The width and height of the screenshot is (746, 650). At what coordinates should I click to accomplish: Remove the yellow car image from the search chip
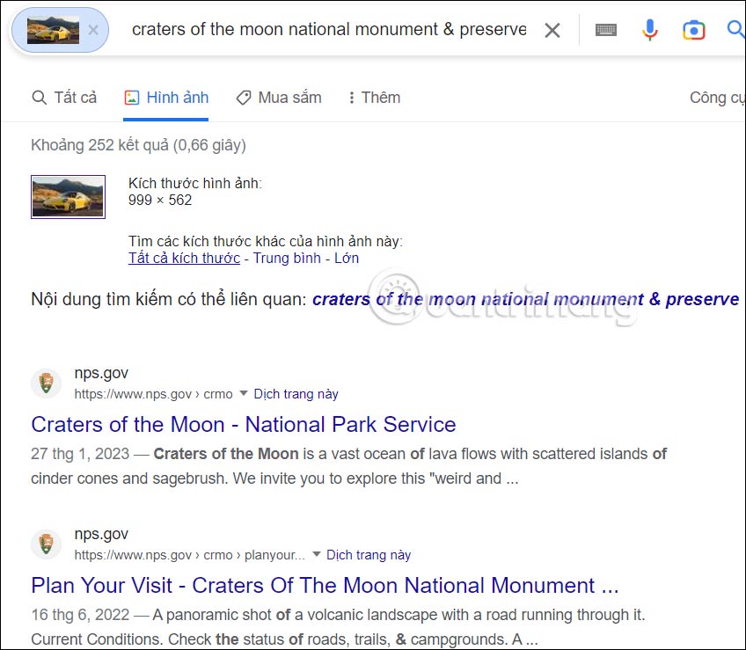pos(92,29)
